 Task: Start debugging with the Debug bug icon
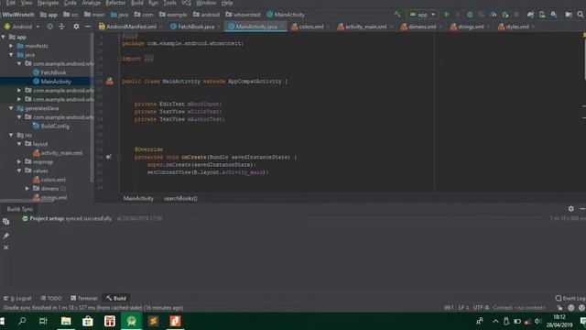(x=470, y=15)
